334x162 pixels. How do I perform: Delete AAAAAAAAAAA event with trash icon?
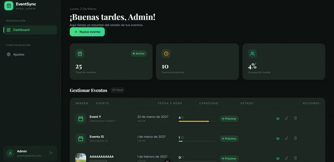[x=295, y=158]
